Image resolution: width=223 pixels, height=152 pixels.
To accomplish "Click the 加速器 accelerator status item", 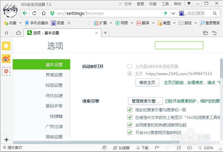I will pos(121,148).
